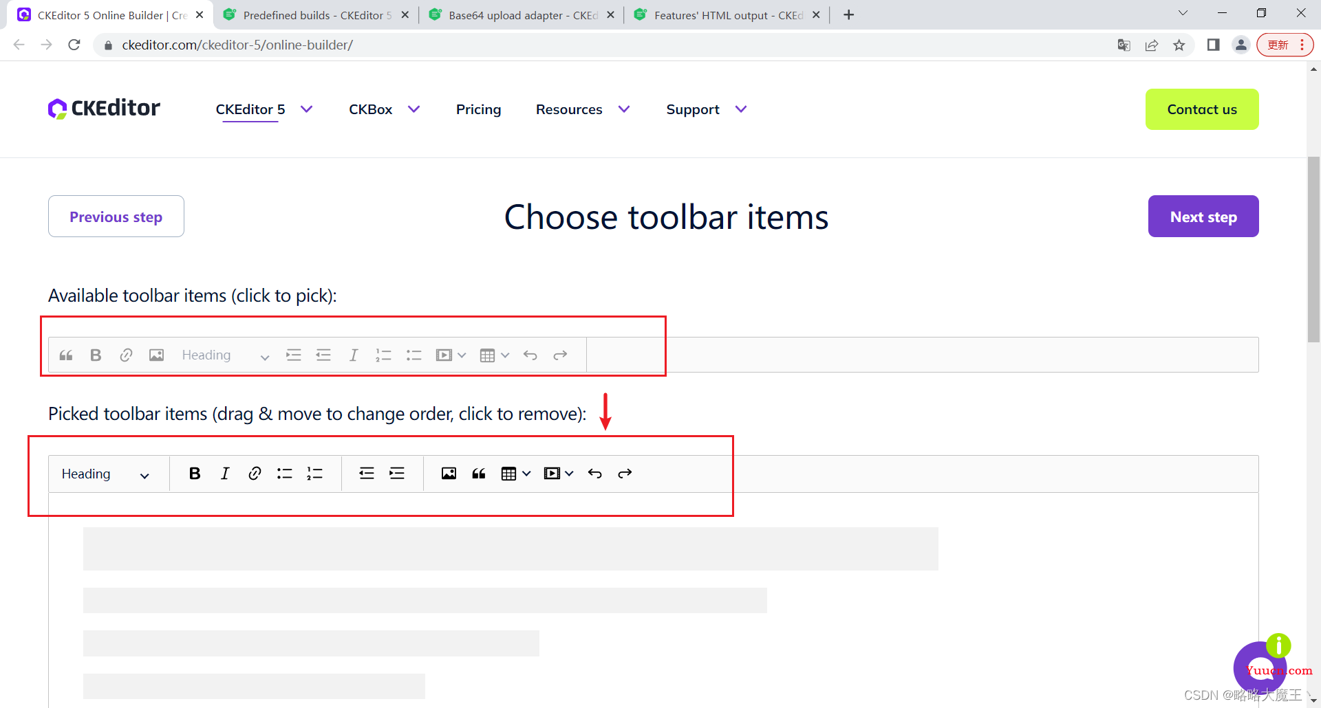This screenshot has width=1321, height=708.
Task: Open the chat support bubble
Action: coord(1260,668)
